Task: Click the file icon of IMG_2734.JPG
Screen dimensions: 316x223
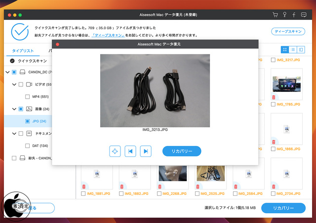Action: (286, 174)
